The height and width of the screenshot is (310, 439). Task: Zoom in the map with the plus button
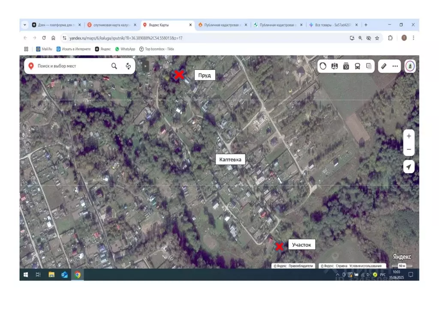tap(409, 136)
